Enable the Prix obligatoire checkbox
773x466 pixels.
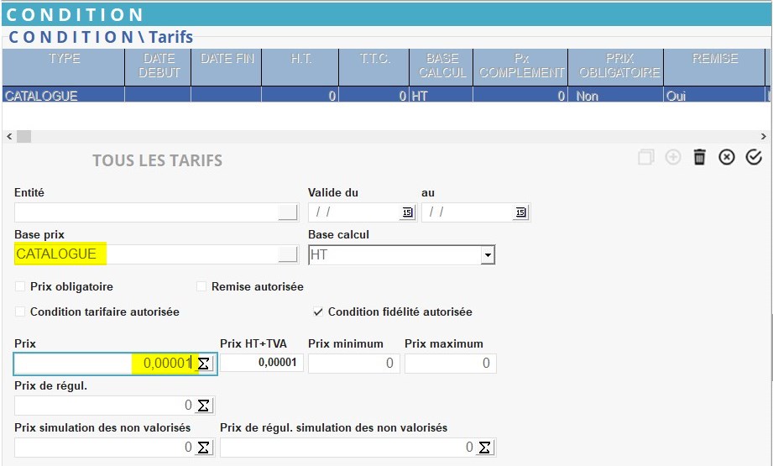point(20,287)
